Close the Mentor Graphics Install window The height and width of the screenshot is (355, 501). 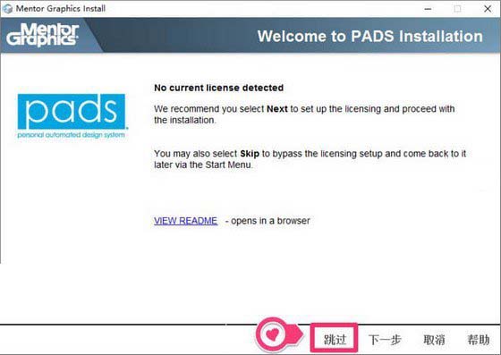coord(488,9)
